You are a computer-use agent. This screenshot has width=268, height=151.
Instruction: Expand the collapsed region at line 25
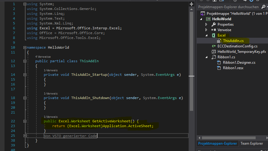(x=25, y=136)
